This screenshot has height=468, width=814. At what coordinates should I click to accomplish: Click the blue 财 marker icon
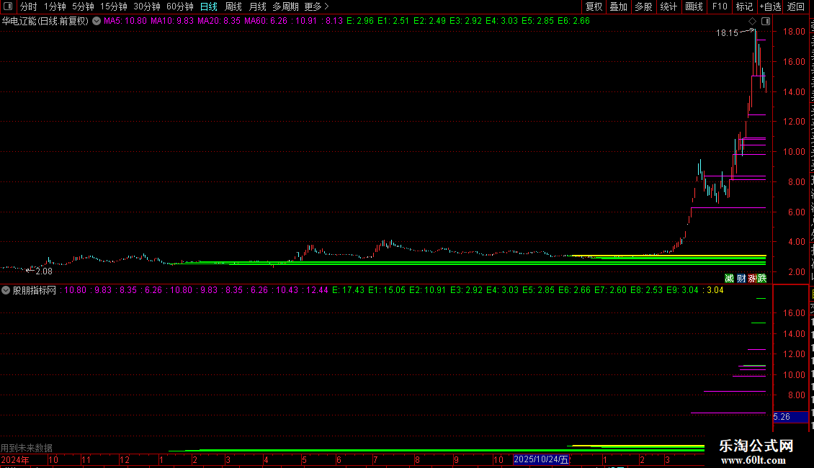(x=741, y=279)
